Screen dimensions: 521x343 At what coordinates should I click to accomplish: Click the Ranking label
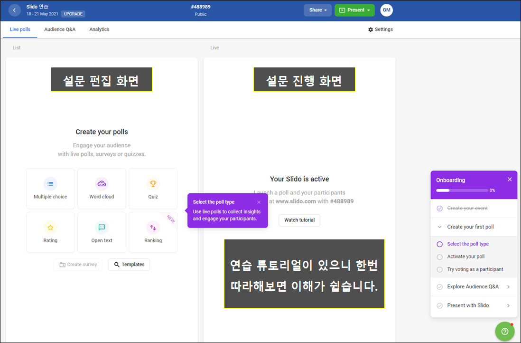[153, 240]
